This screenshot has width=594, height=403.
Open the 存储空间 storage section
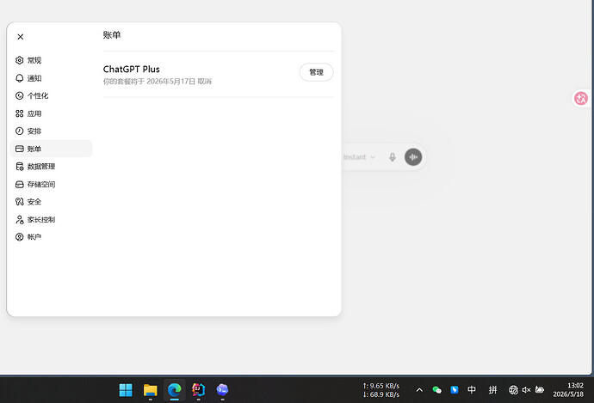[x=51, y=184]
